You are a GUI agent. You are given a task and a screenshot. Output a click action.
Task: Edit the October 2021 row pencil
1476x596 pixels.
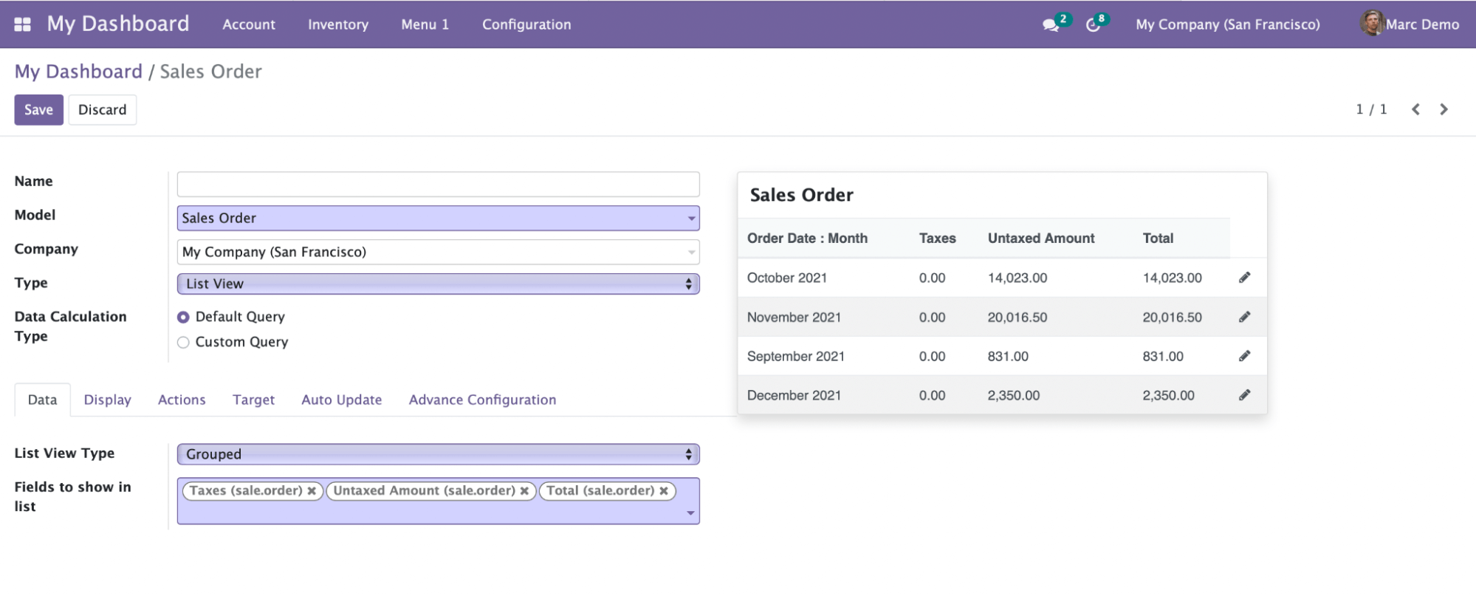point(1244,278)
